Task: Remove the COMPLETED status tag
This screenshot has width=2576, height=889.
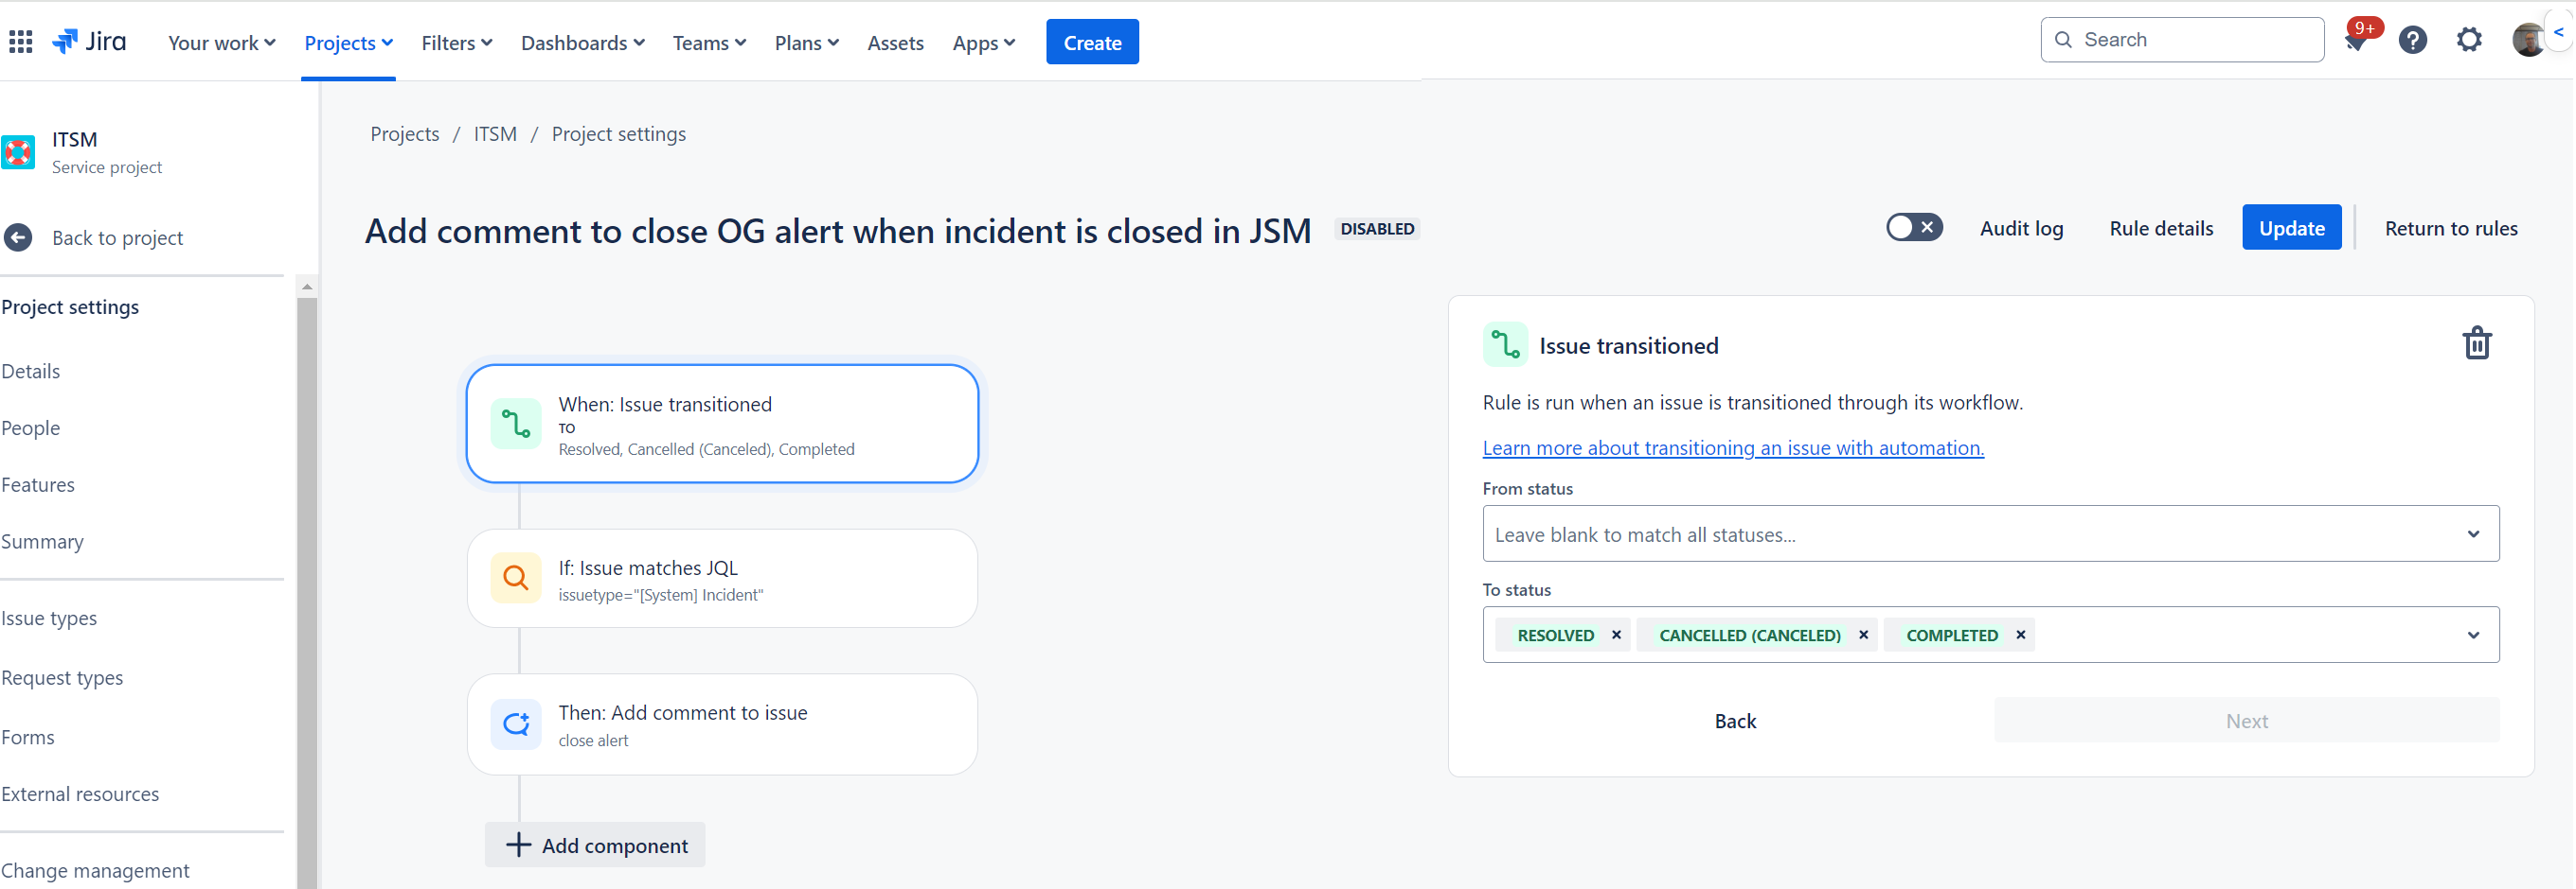Action: [2020, 635]
